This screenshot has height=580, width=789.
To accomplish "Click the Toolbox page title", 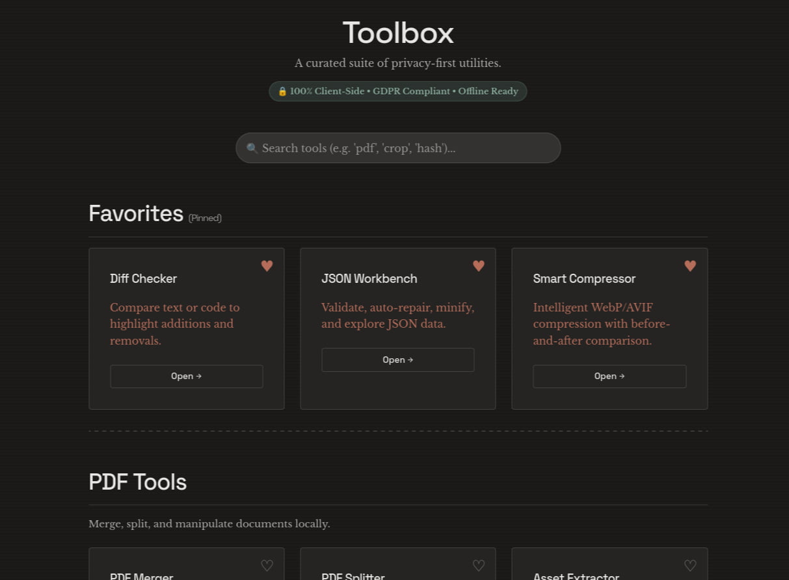I will (397, 32).
